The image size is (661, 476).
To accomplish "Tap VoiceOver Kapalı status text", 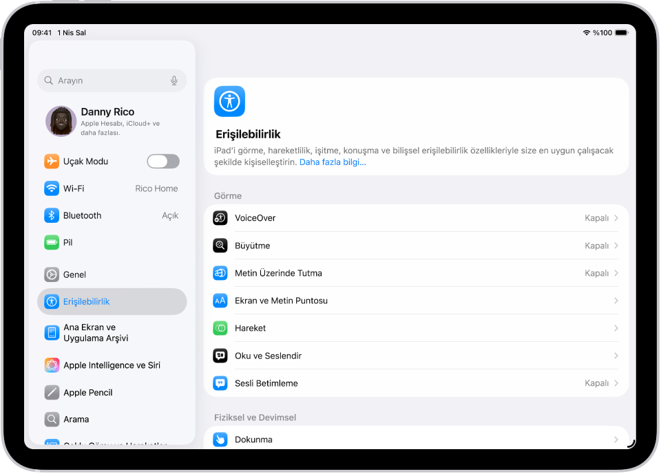I will (596, 218).
